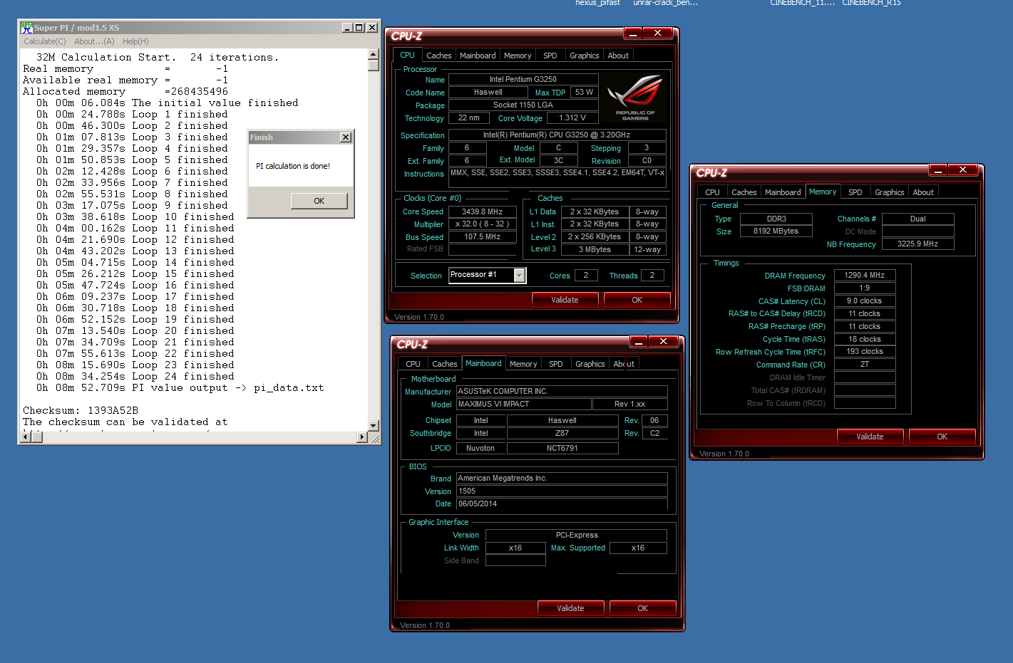Image resolution: width=1013 pixels, height=663 pixels.
Task: Select CPU tab in the Memory CPU-Z window
Action: click(713, 192)
